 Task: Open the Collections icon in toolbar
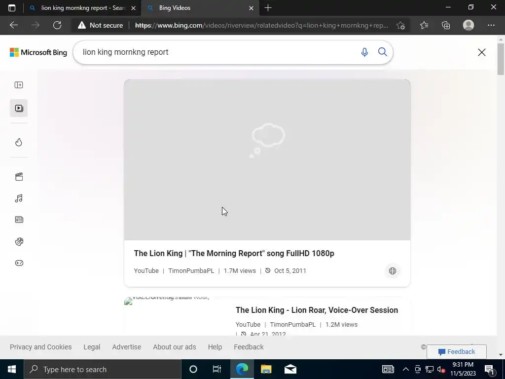(x=446, y=25)
